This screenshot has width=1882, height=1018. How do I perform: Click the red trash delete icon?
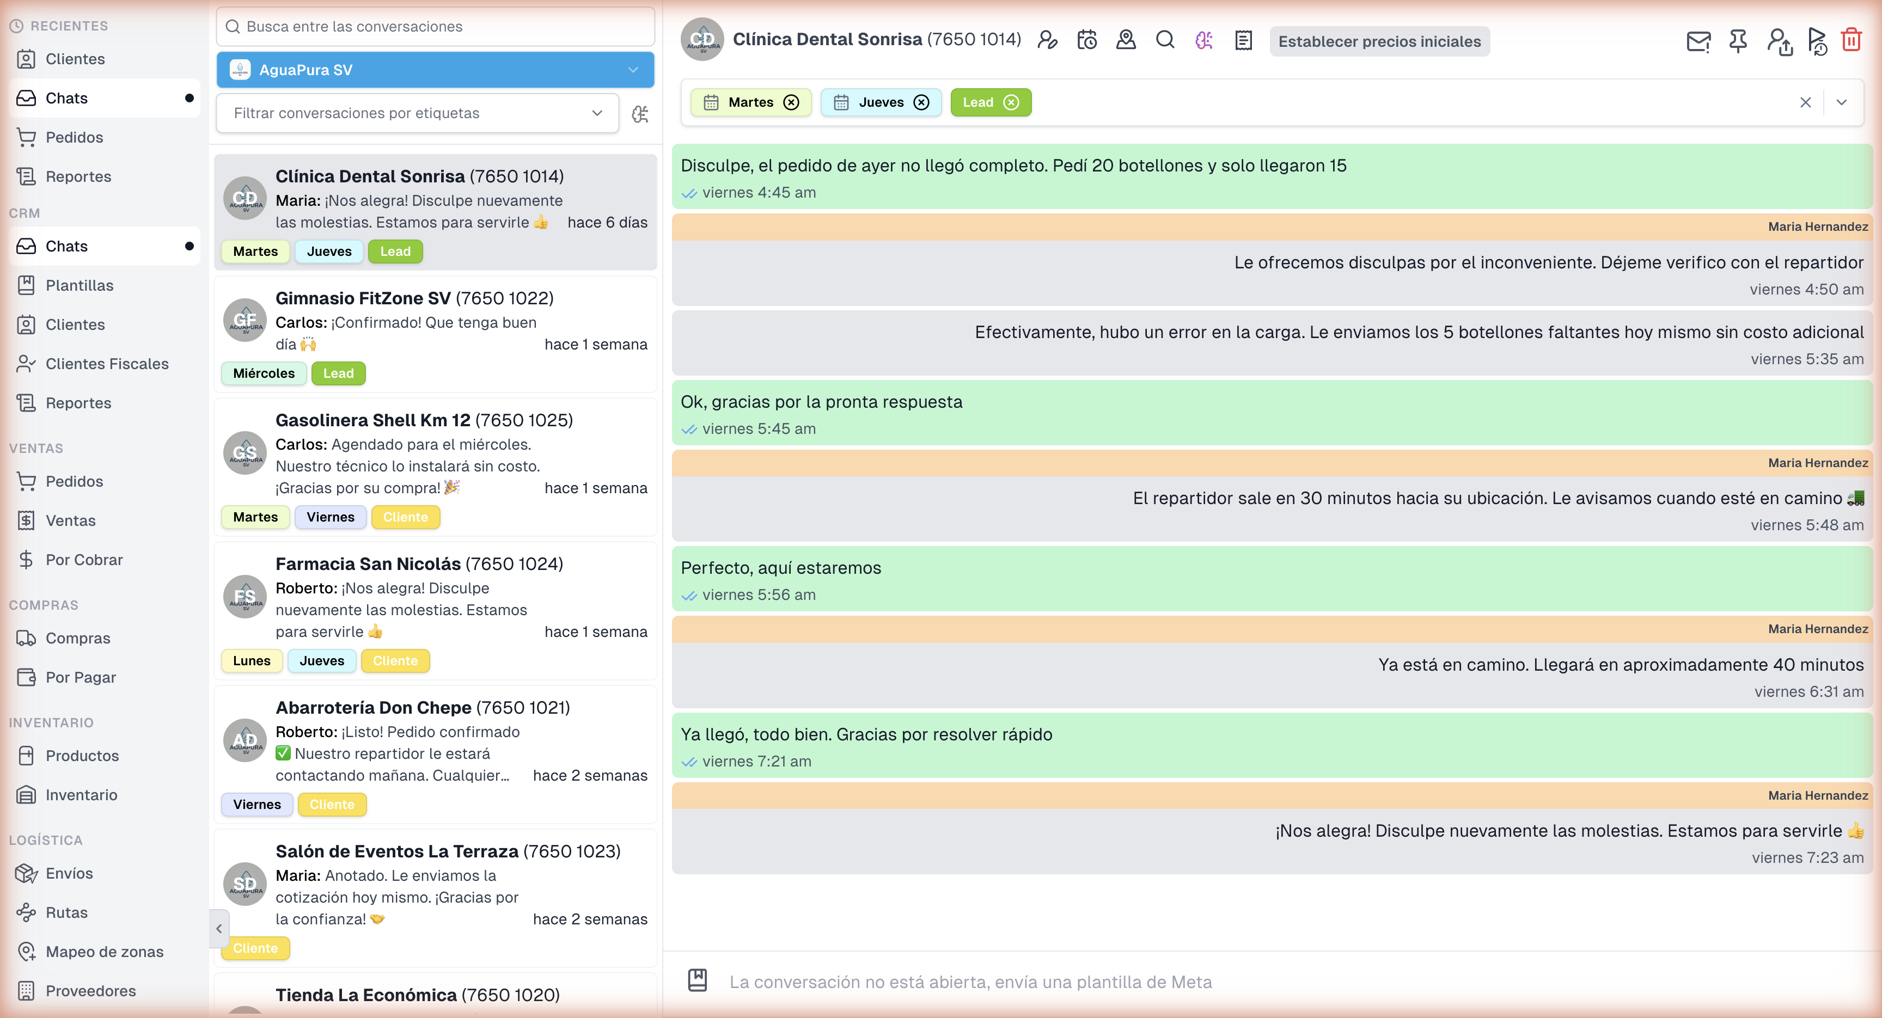(1850, 40)
